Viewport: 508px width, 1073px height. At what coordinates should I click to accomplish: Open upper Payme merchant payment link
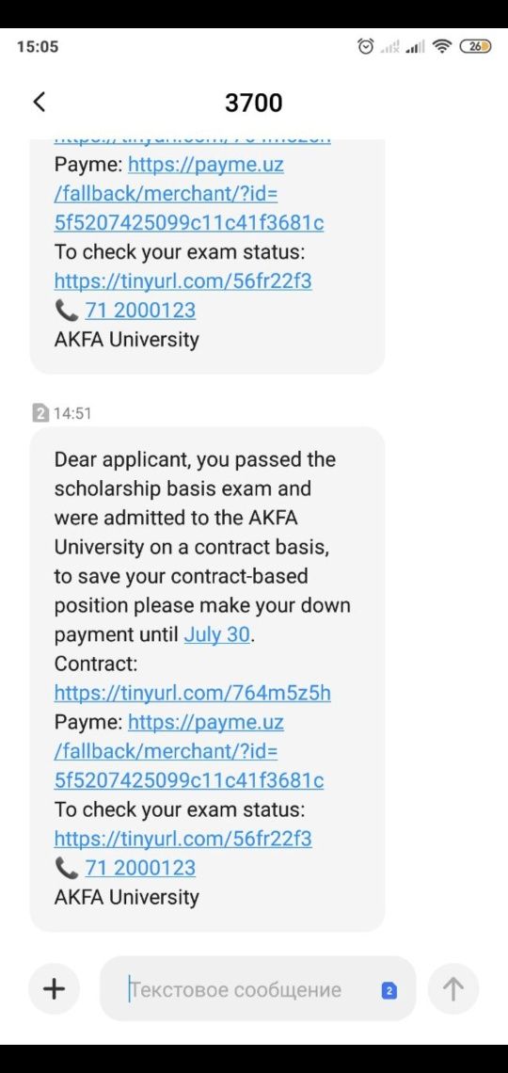click(189, 194)
